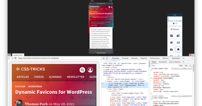Click the video recording icon in device toolbar

[178, 36]
